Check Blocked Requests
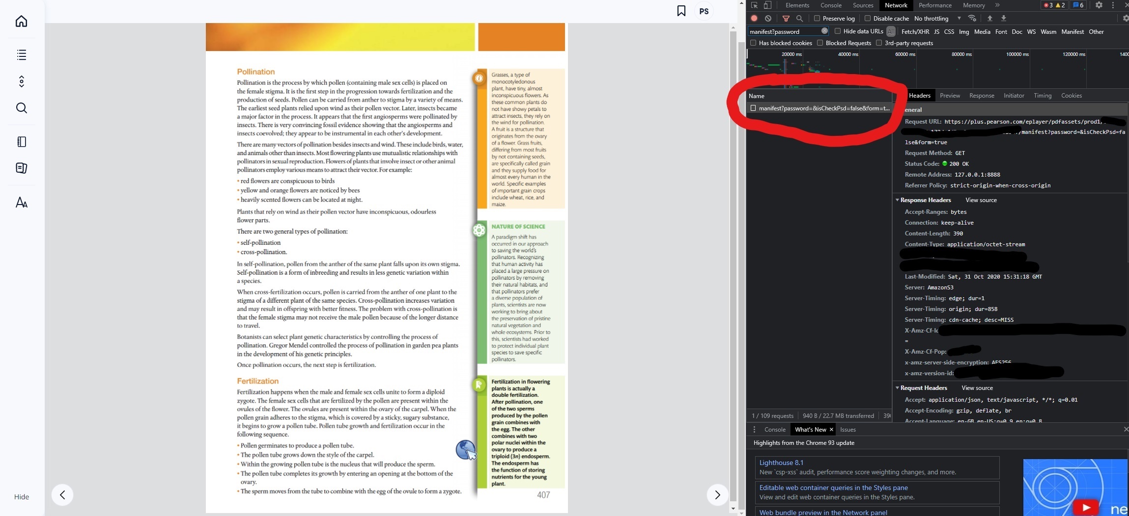 click(820, 43)
